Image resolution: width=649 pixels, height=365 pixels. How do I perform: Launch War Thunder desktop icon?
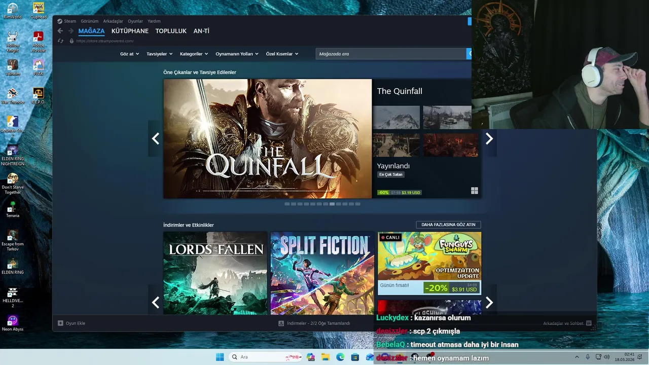tap(13, 96)
